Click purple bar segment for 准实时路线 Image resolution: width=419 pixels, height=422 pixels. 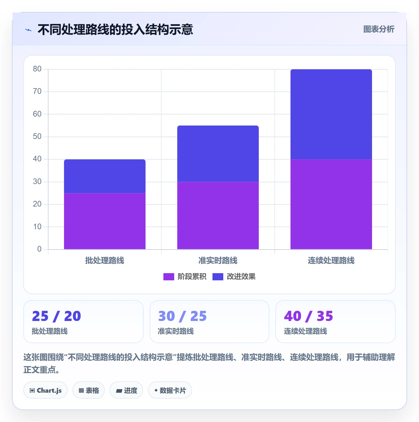pyautogui.click(x=218, y=215)
